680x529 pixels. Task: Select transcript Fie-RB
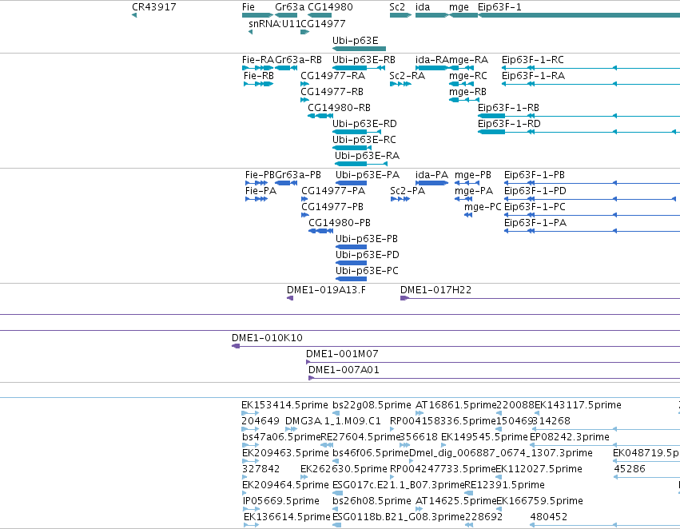[x=259, y=75]
